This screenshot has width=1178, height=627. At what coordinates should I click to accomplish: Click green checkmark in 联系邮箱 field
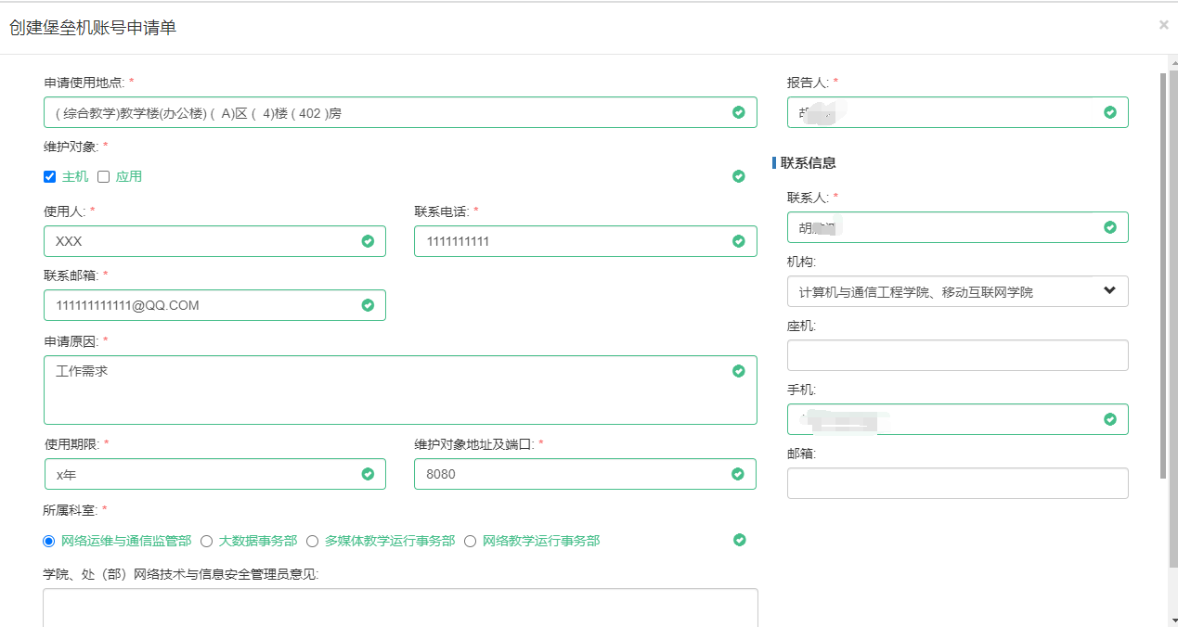coord(368,305)
